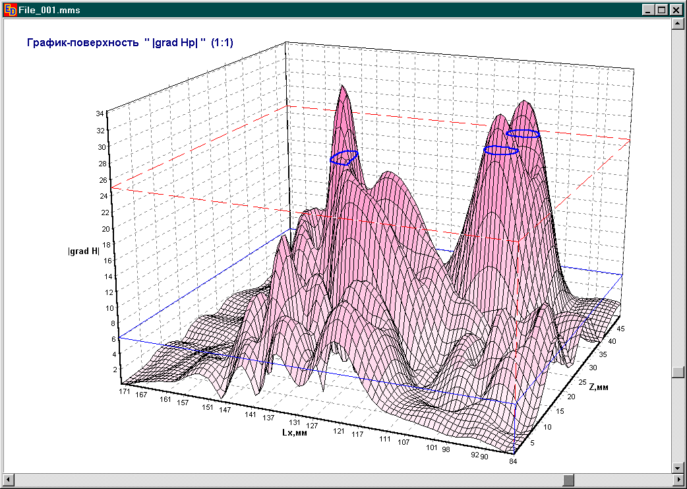Click the horizontal scrollbar thumb
Image resolution: width=687 pixels, height=489 pixels.
click(x=568, y=479)
